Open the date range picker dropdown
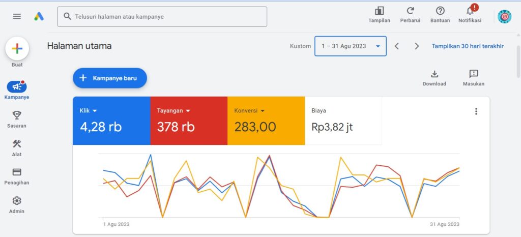The image size is (521, 237). tap(350, 46)
